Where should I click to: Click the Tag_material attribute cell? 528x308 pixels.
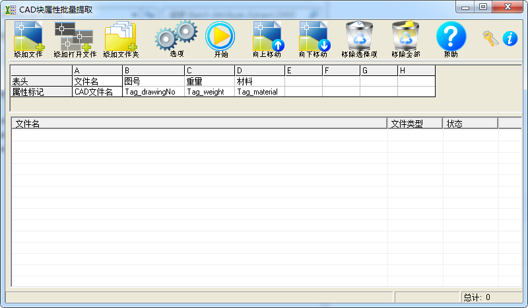259,93
